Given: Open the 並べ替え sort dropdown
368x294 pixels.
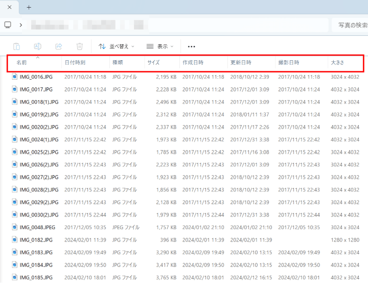Looking at the screenshot, I should click(117, 46).
